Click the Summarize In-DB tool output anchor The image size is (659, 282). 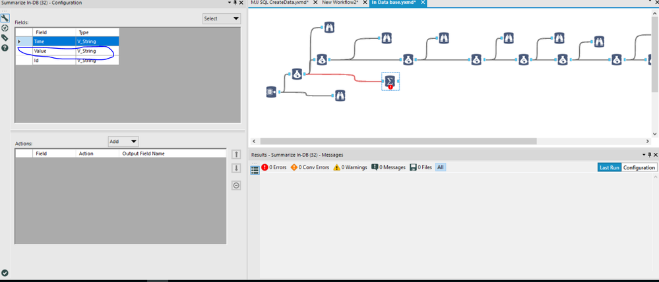398,80
